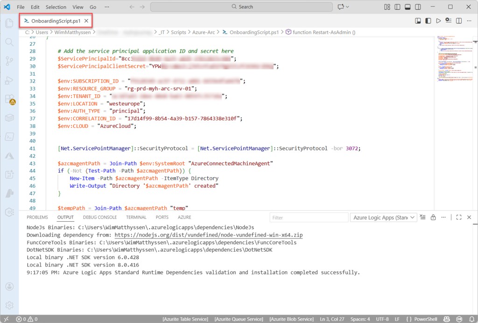This screenshot has width=478, height=323.
Task: Clear the output with Clear Output icon
Action: [422, 218]
